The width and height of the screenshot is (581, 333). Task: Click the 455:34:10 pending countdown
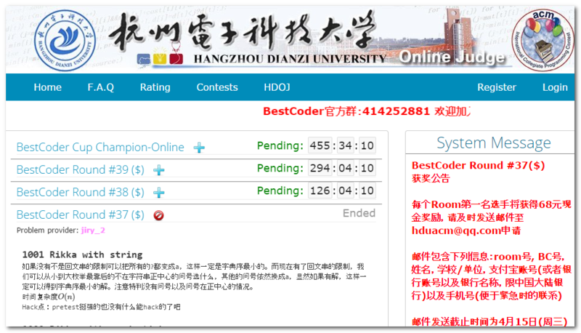tap(341, 145)
